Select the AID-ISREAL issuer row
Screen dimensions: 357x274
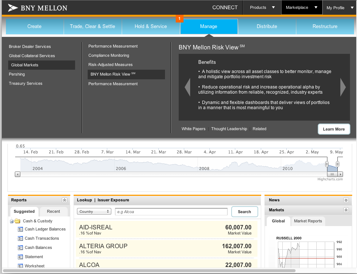[x=166, y=230]
